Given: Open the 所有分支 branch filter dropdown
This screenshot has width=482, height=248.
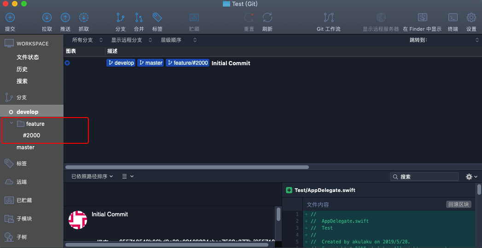Looking at the screenshot, I should [x=87, y=40].
